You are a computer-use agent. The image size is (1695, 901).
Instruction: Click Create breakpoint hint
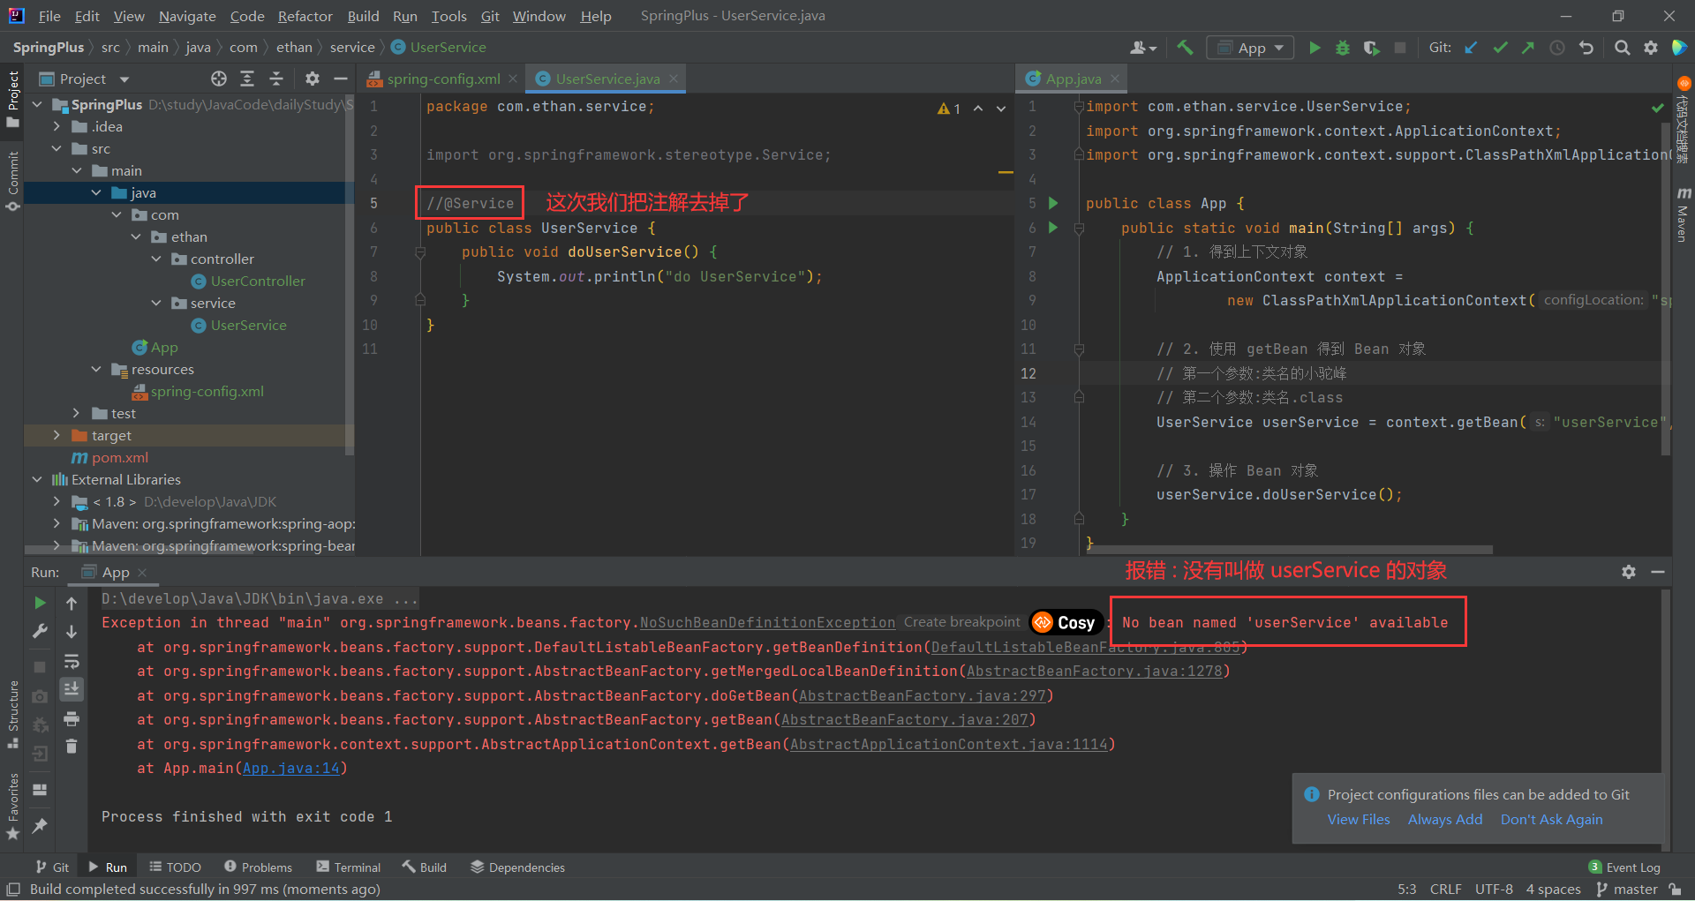click(961, 622)
